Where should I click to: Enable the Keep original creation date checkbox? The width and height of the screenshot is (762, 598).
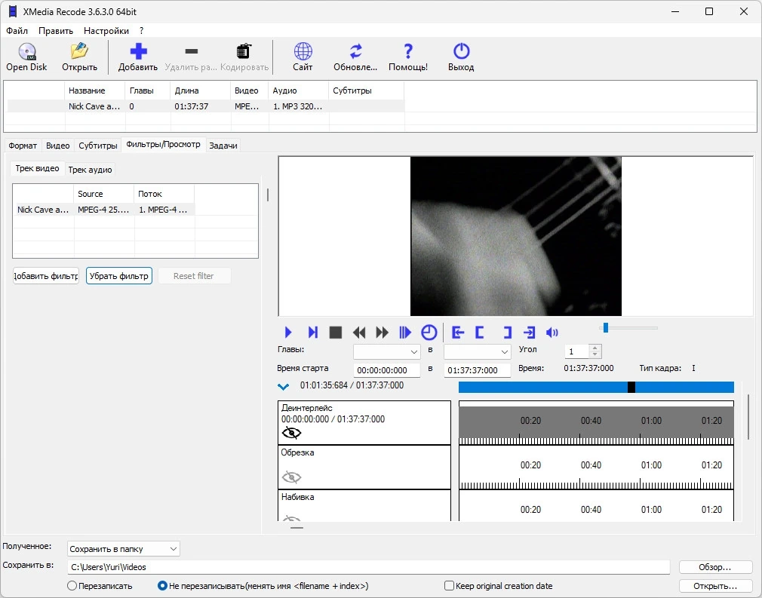coord(449,586)
